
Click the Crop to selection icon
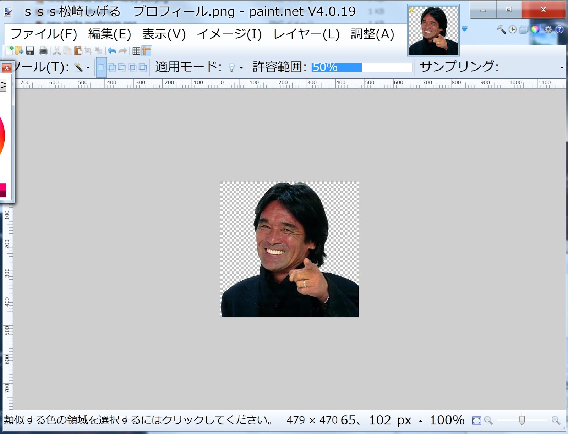coord(88,51)
